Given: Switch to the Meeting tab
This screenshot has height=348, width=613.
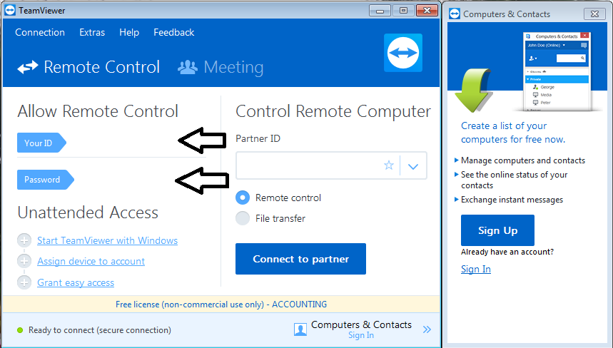Looking at the screenshot, I should pos(221,68).
